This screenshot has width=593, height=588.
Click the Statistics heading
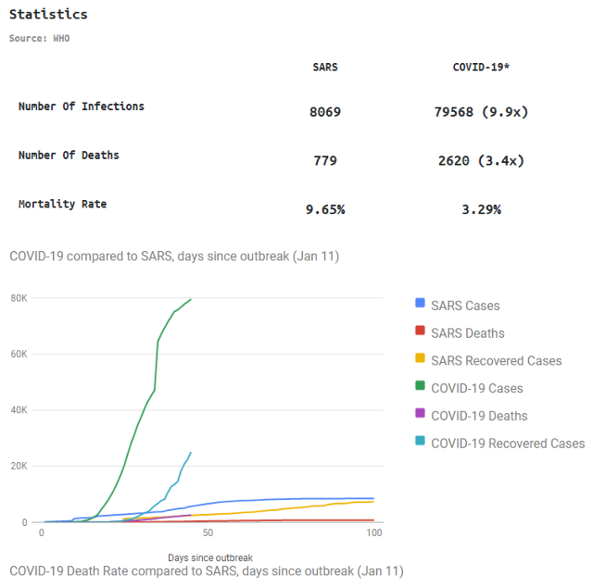(48, 14)
